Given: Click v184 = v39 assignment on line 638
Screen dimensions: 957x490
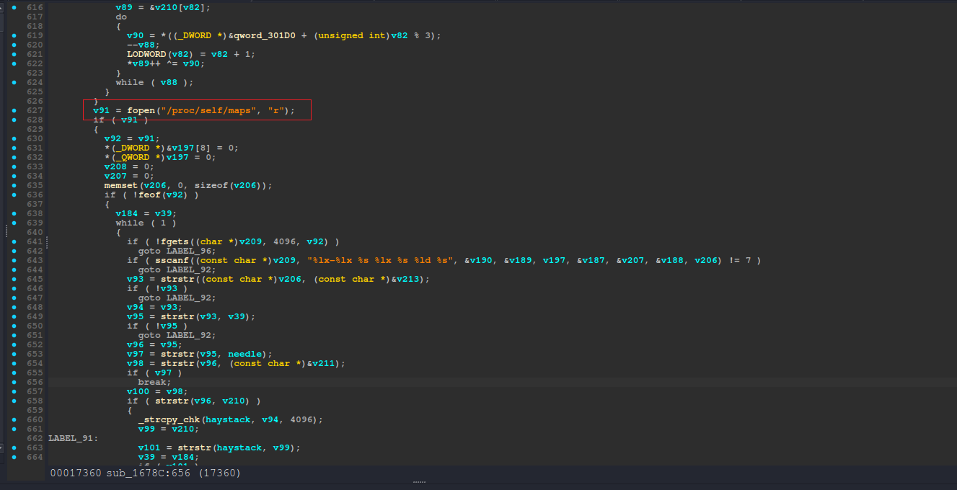Looking at the screenshot, I should point(146,213).
